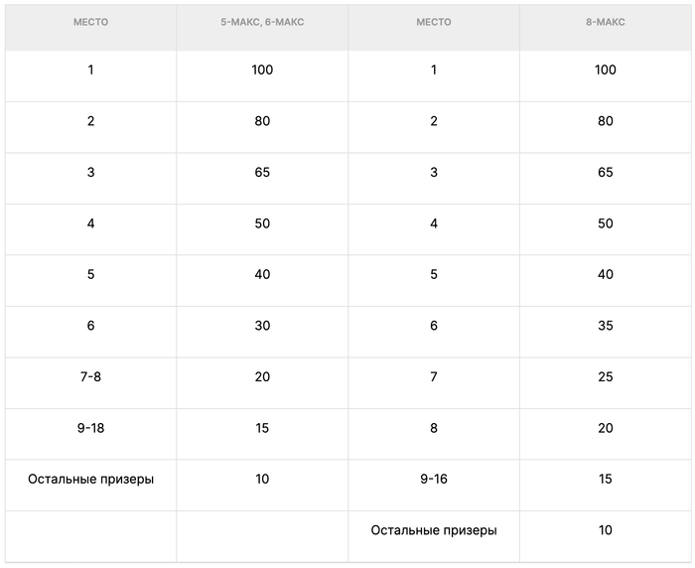The image size is (695, 568).
Task: Click 15 in the 9-16 place row
Action: tap(605, 480)
